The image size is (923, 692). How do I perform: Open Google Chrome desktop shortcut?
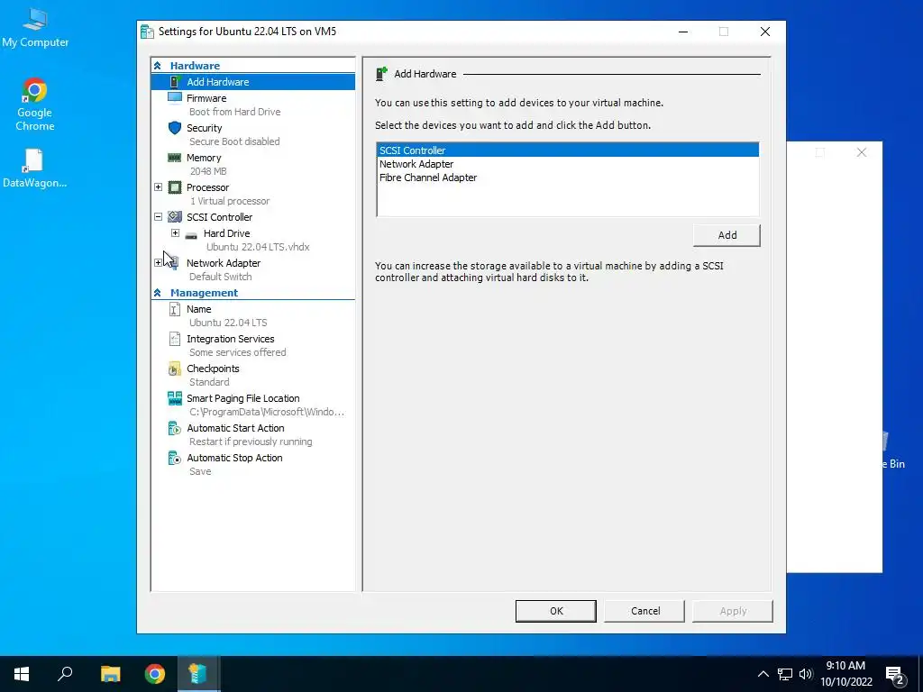point(35,105)
